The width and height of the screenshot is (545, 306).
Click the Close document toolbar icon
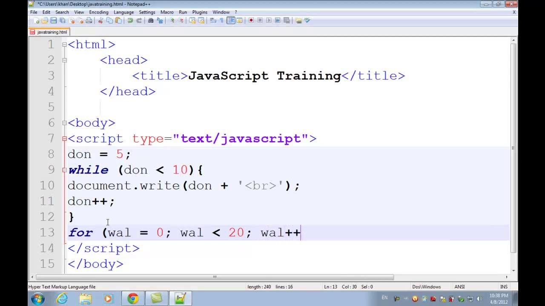point(71,20)
